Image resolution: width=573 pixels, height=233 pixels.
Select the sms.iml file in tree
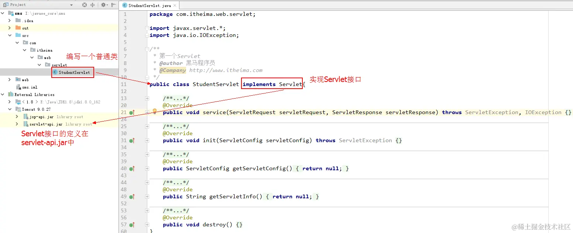tap(30, 87)
